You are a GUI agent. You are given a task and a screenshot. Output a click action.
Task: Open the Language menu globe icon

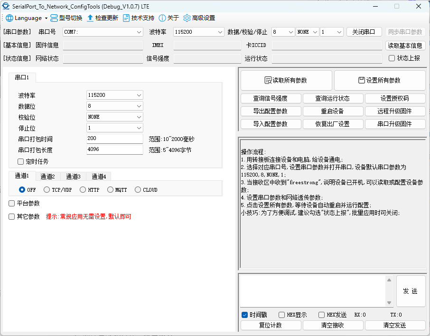[9, 18]
